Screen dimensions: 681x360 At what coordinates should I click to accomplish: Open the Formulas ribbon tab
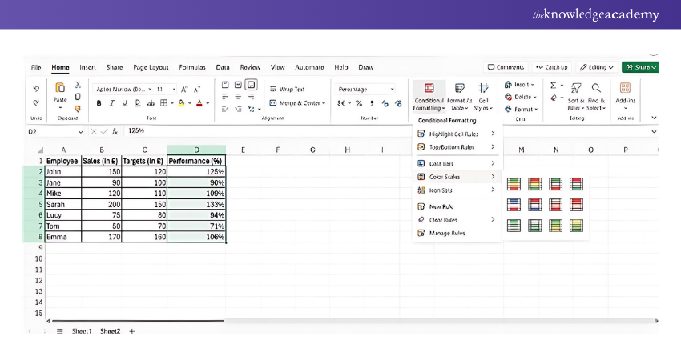pos(192,67)
